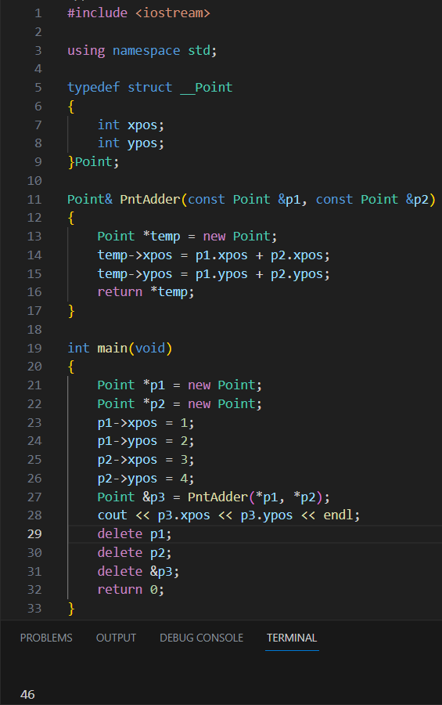Click the 'int ypos;' member line
Image resolution: width=442 pixels, height=705 pixels.
[x=131, y=143]
